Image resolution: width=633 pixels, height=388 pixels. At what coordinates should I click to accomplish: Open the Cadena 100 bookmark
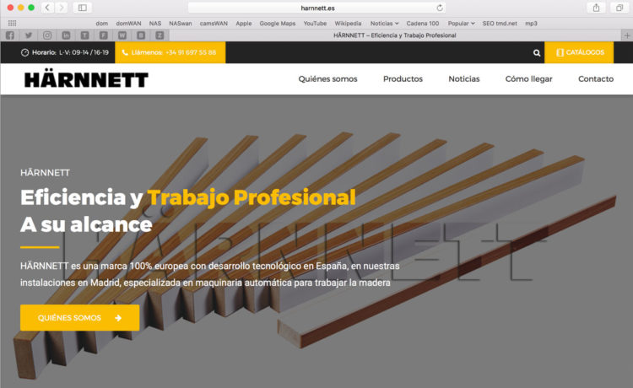pos(422,24)
